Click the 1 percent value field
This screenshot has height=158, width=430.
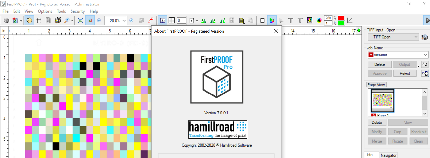(x=328, y=23)
